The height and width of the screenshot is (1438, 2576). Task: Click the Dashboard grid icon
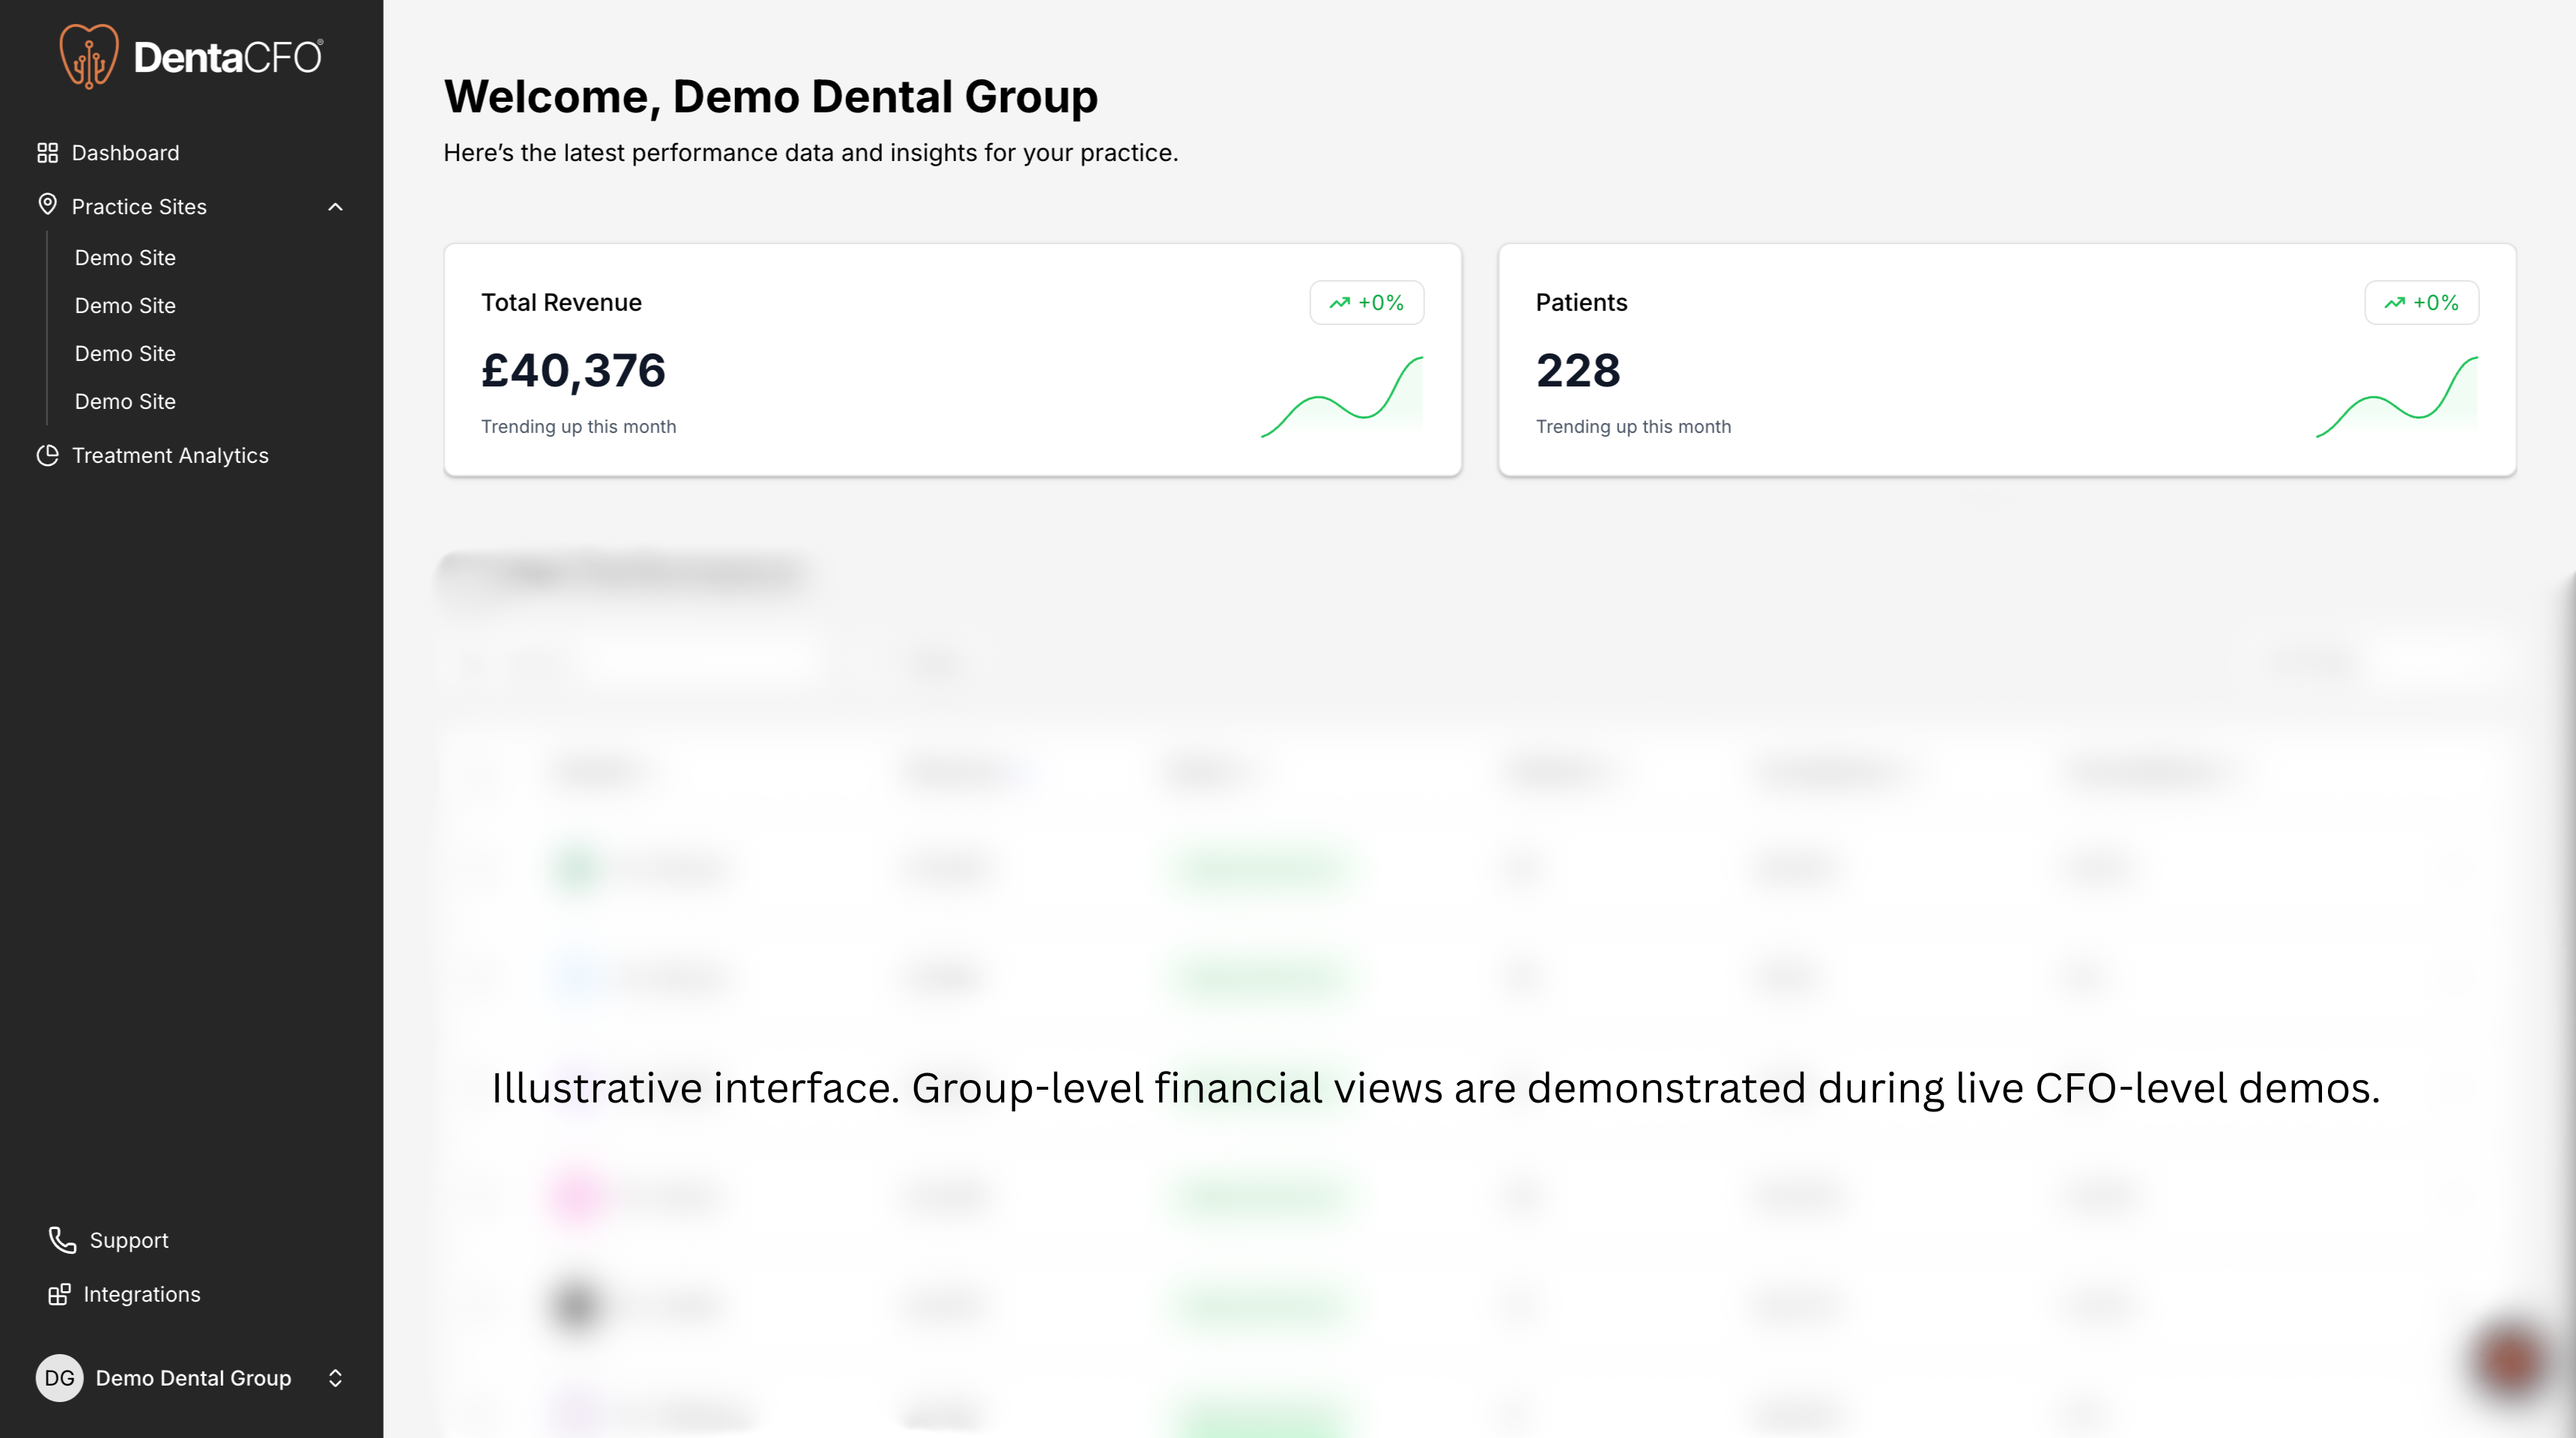[x=47, y=153]
